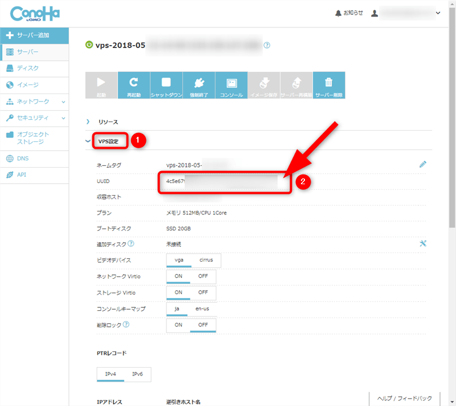Click the サーバー追加 button
Viewport: 456px width, 406px height.
pyautogui.click(x=34, y=35)
